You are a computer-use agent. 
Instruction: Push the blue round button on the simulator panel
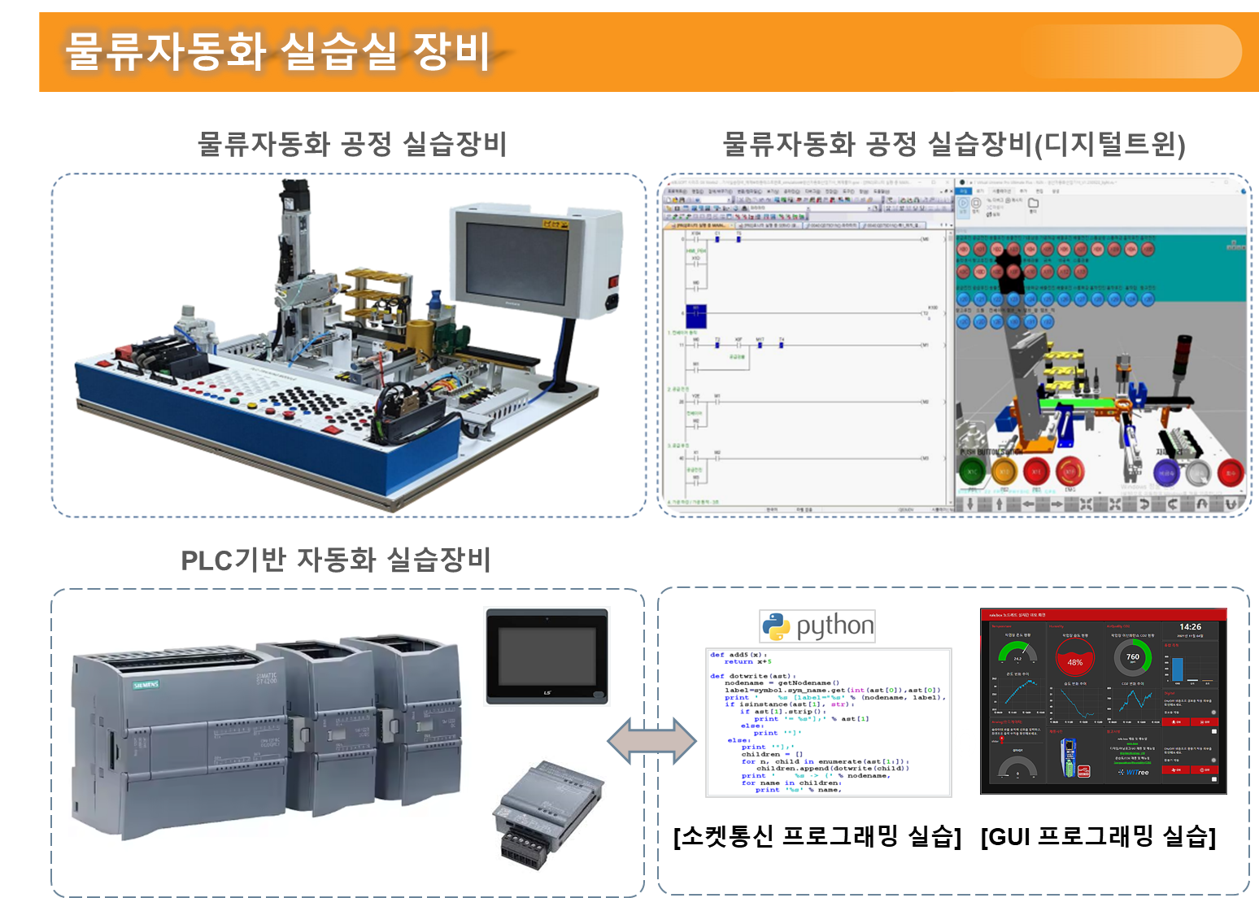[1166, 473]
